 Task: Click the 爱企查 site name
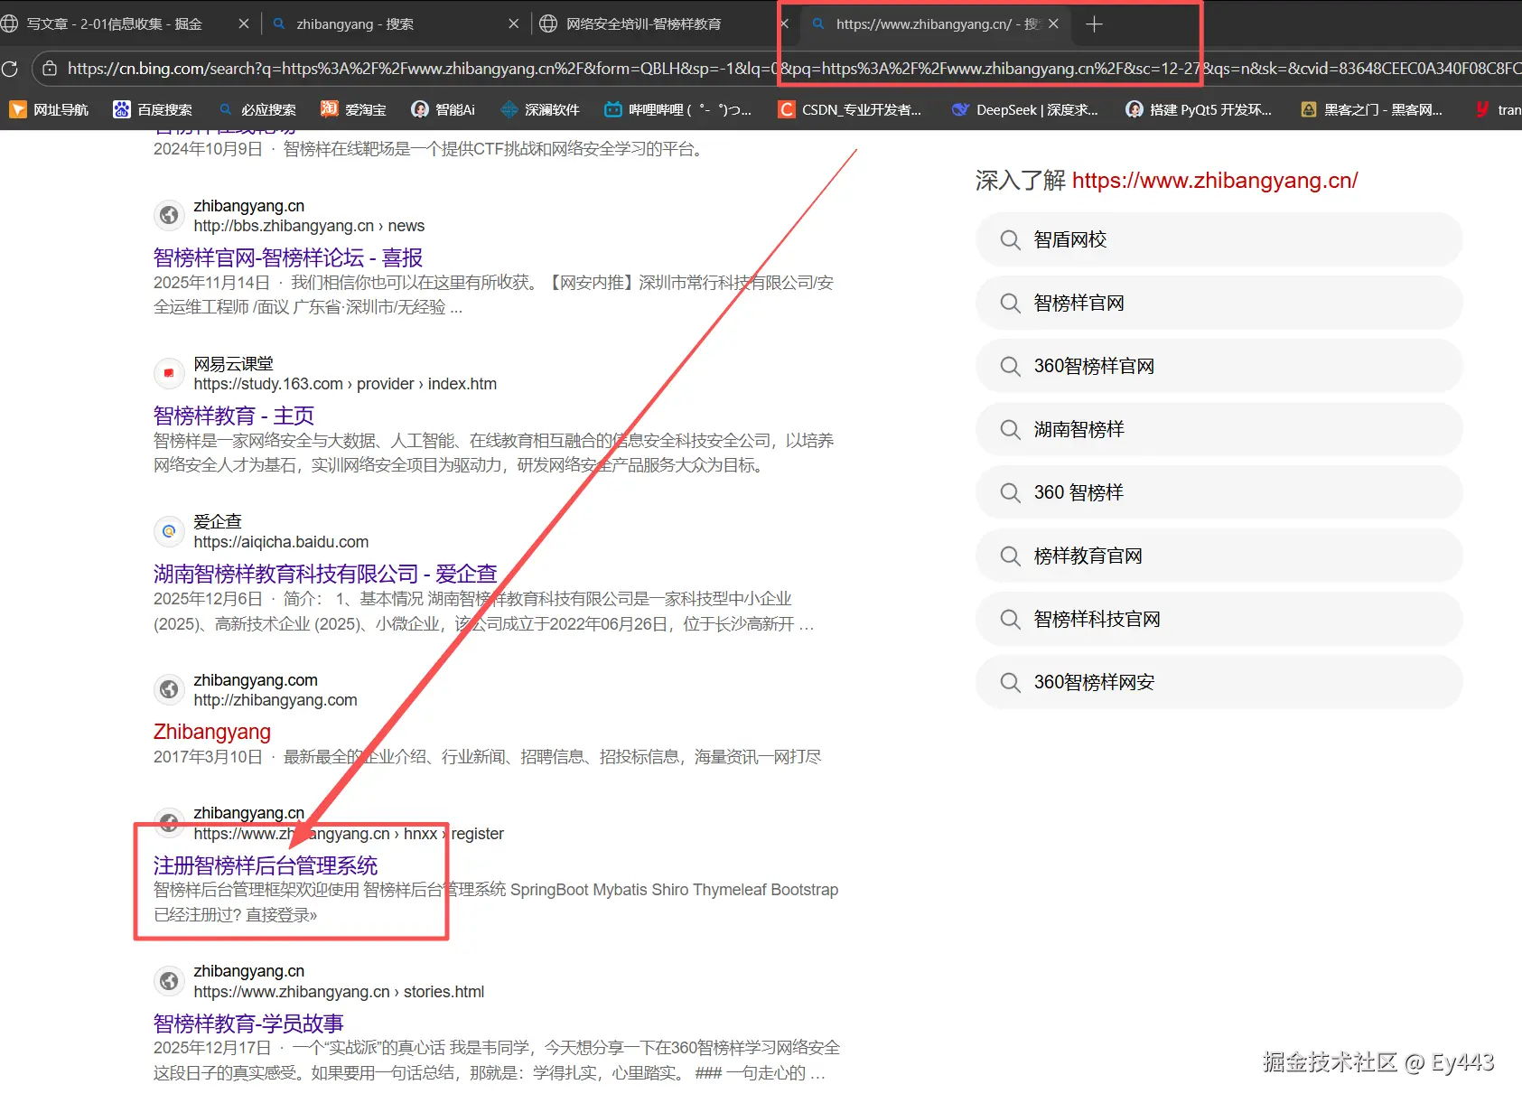coord(218,521)
